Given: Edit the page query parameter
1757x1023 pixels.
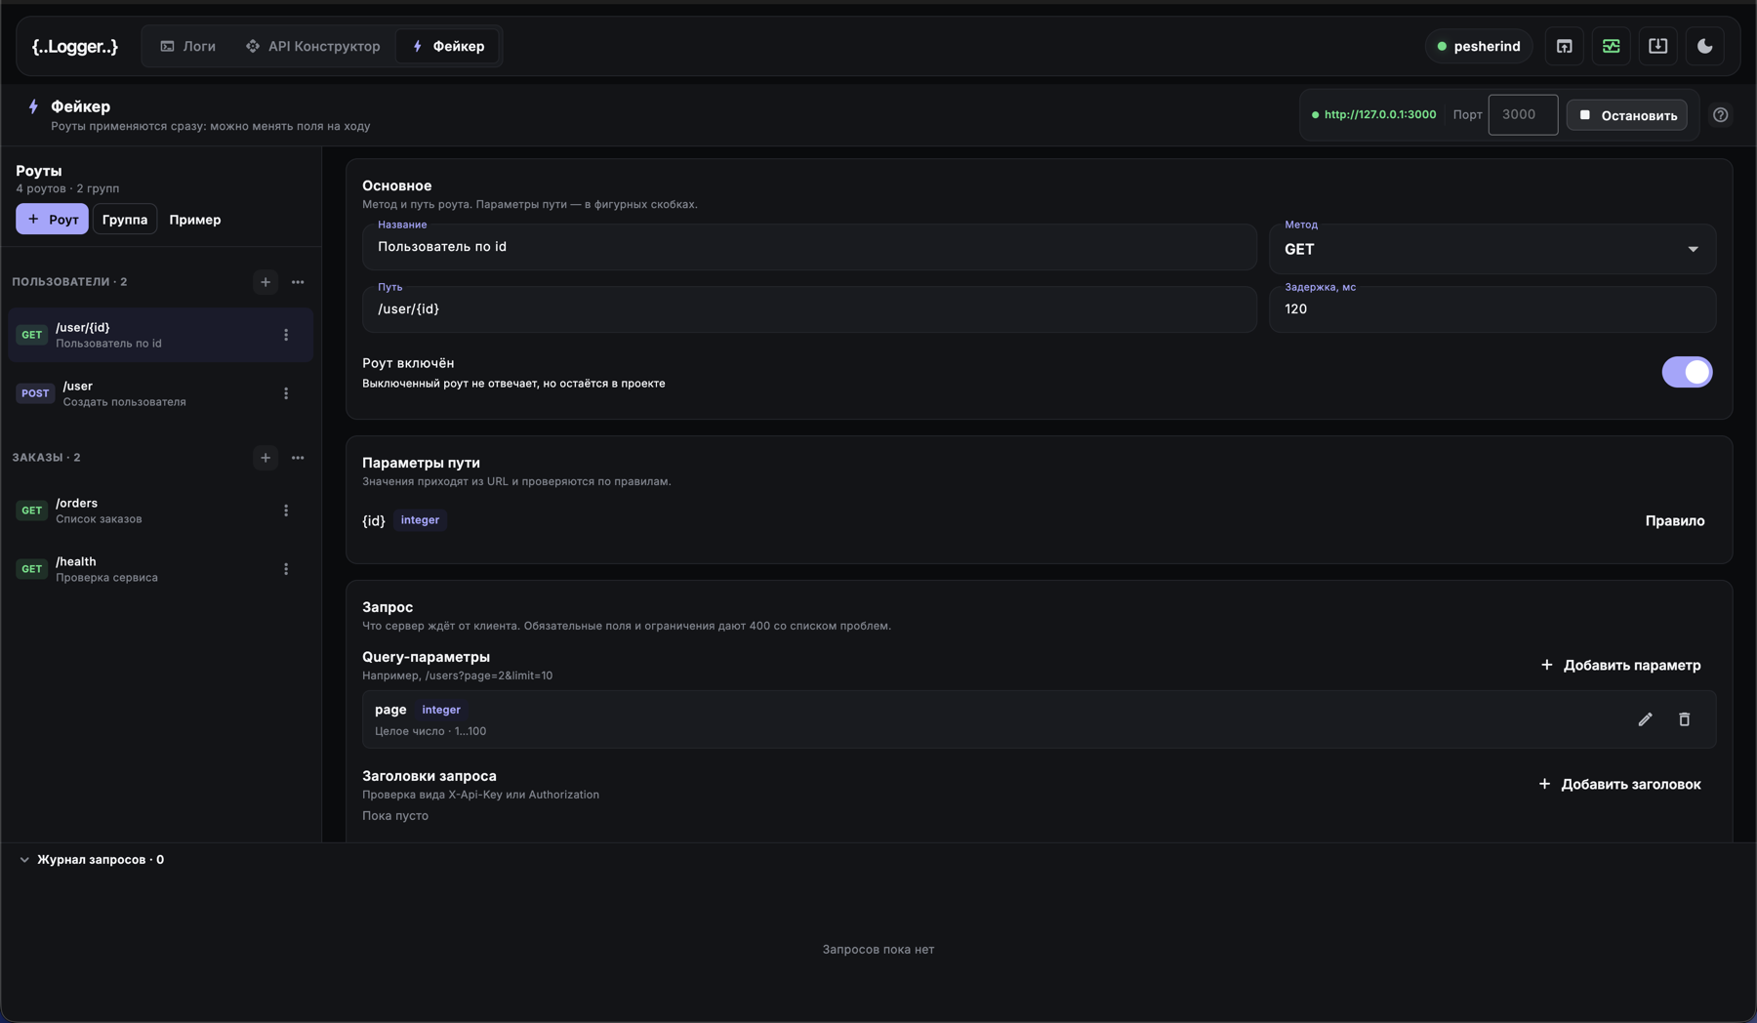Looking at the screenshot, I should 1646,719.
